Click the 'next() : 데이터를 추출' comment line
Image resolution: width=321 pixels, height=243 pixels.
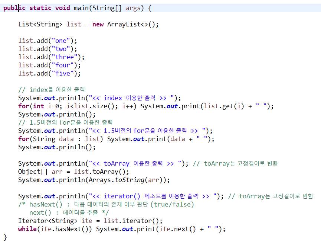(69, 212)
